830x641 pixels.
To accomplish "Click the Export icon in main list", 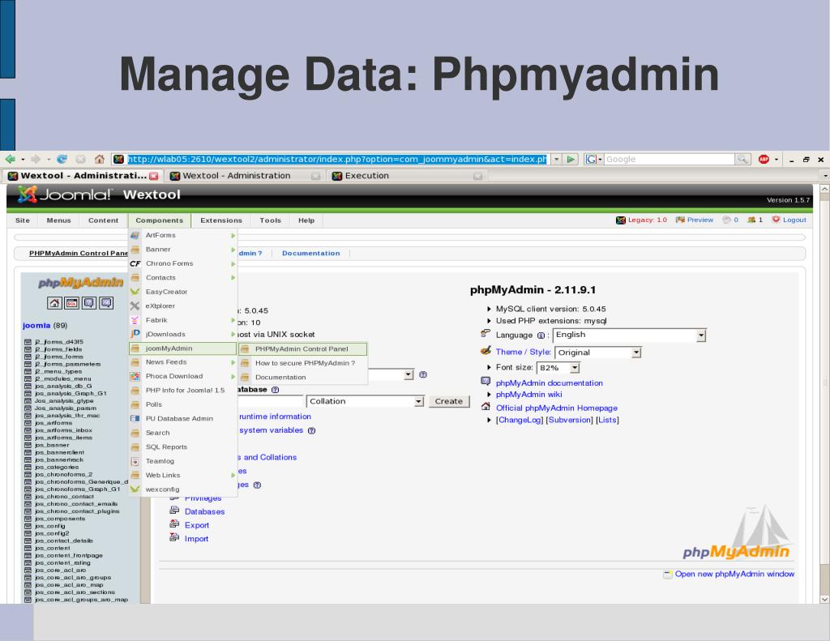I will (175, 524).
